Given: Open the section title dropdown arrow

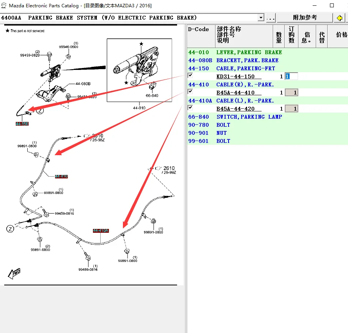Looking at the screenshot, I should 261,18.
